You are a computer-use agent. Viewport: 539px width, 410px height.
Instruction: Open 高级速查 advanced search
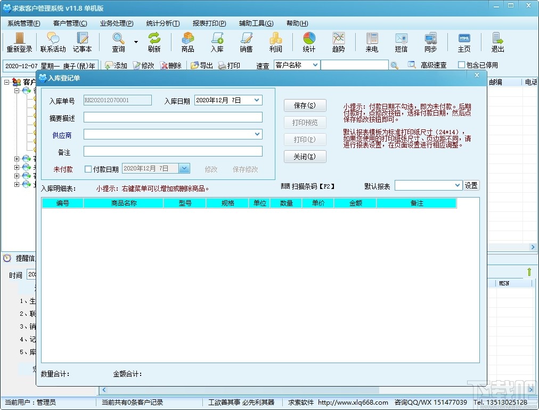point(427,65)
